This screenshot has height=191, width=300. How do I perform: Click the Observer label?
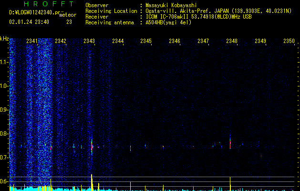(97, 5)
